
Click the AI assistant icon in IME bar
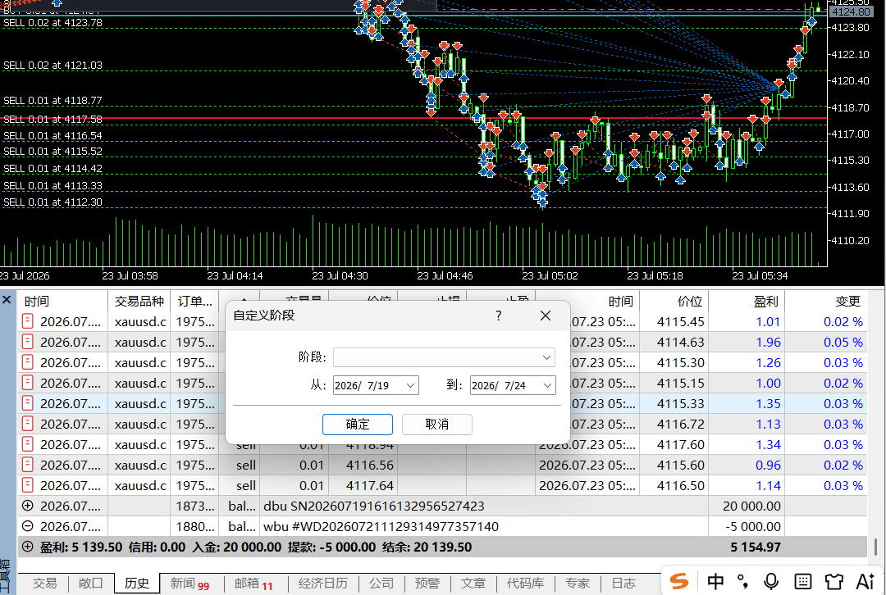(865, 581)
